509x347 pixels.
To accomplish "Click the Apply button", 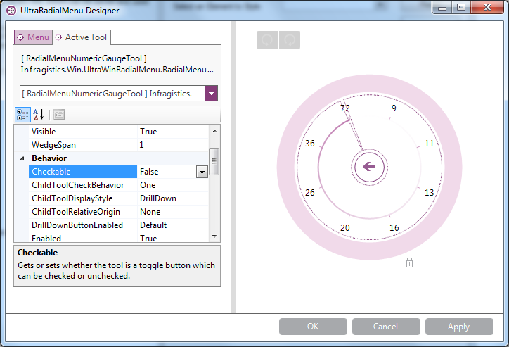I will pyautogui.click(x=458, y=327).
